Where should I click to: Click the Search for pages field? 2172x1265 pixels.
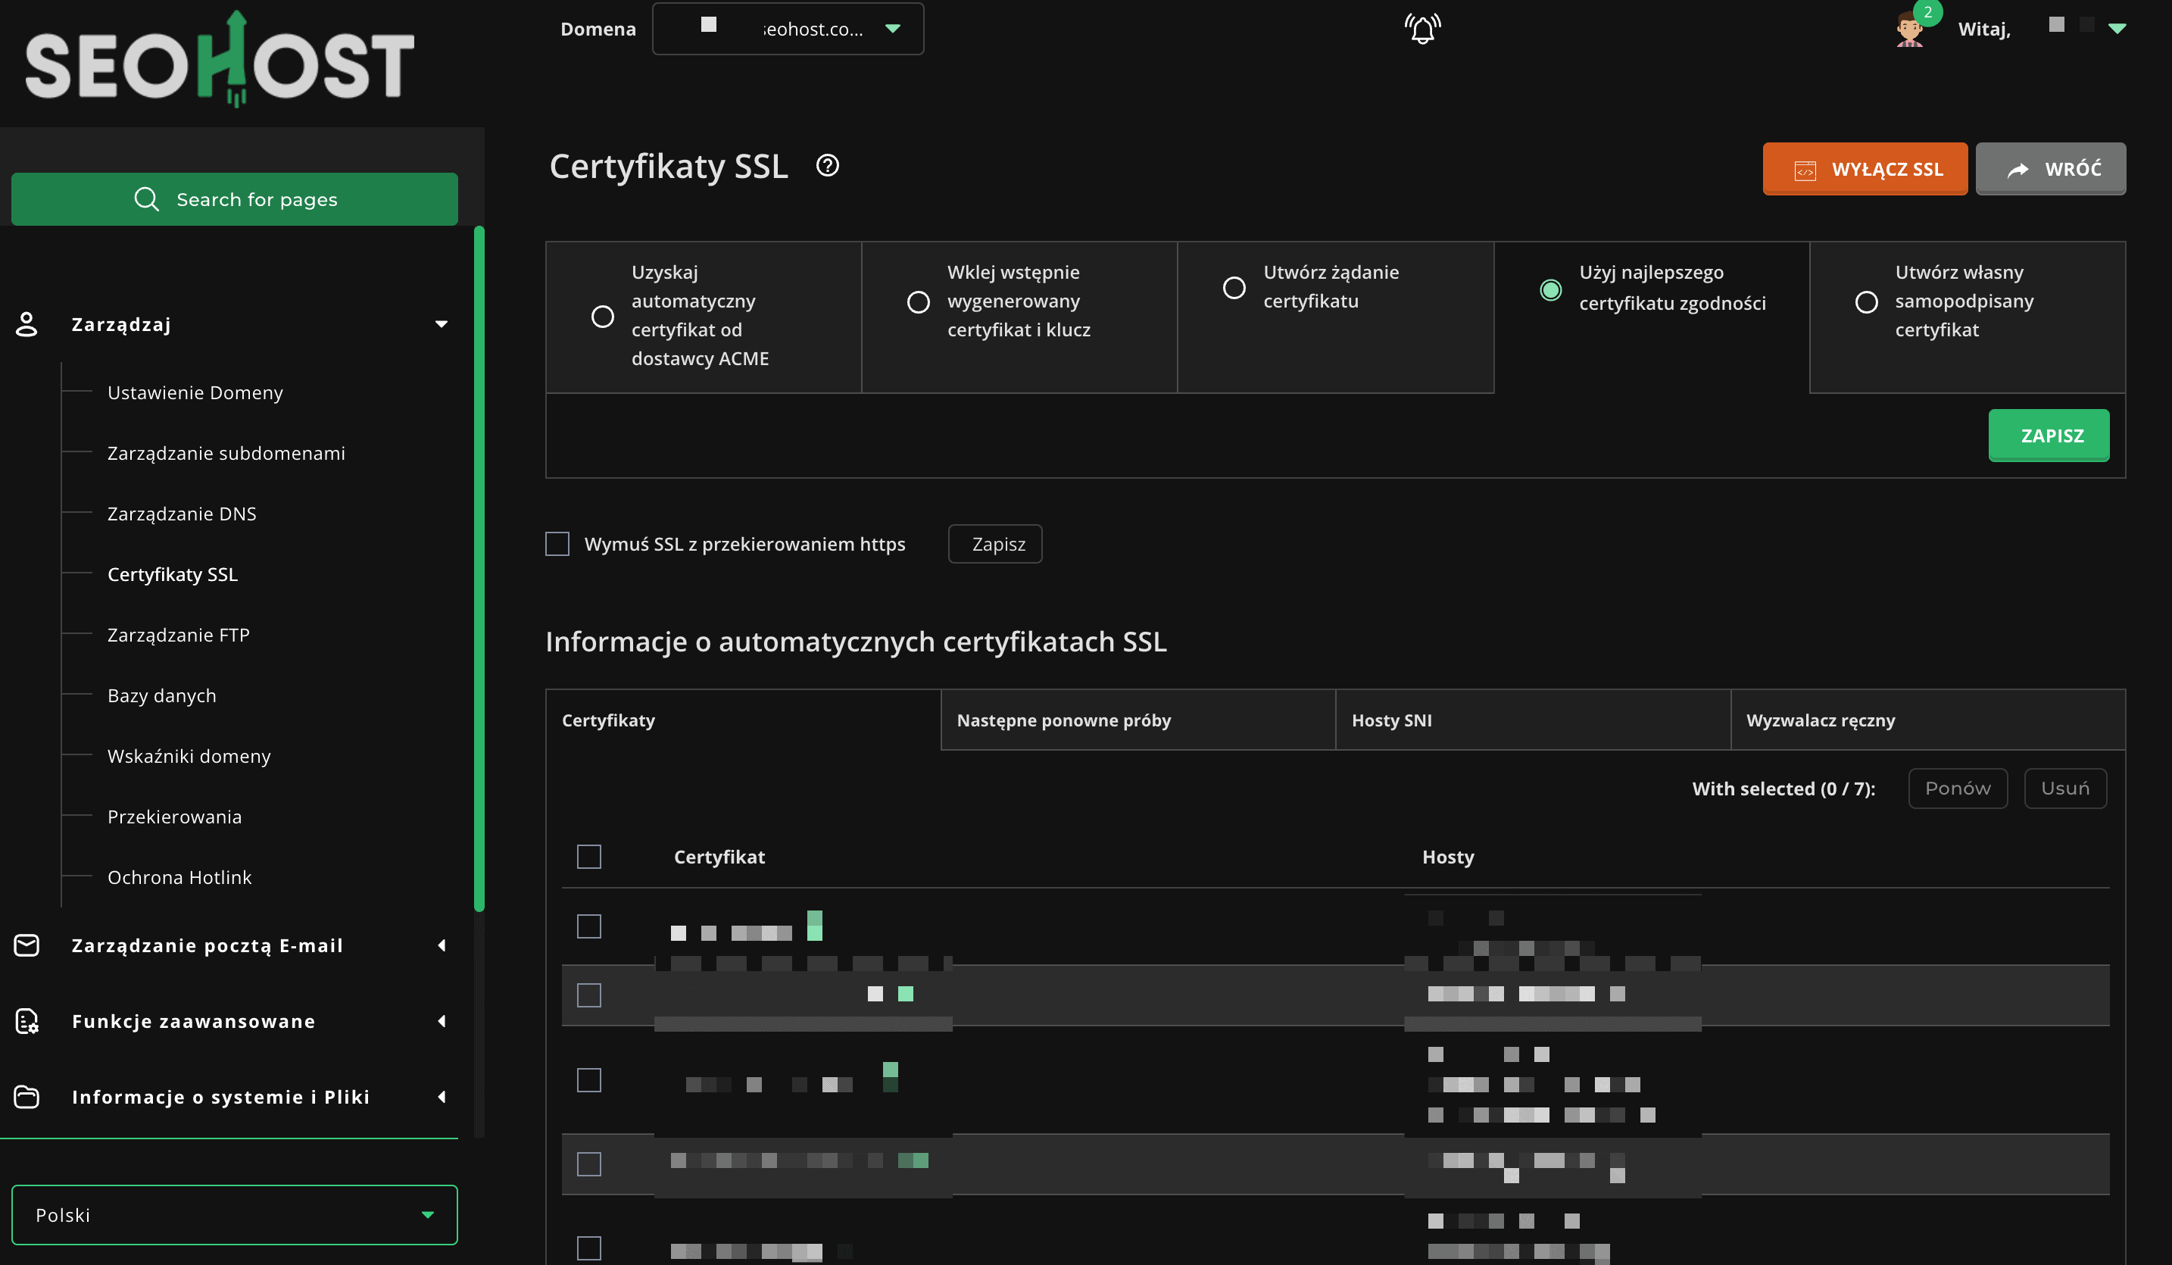[x=235, y=199]
